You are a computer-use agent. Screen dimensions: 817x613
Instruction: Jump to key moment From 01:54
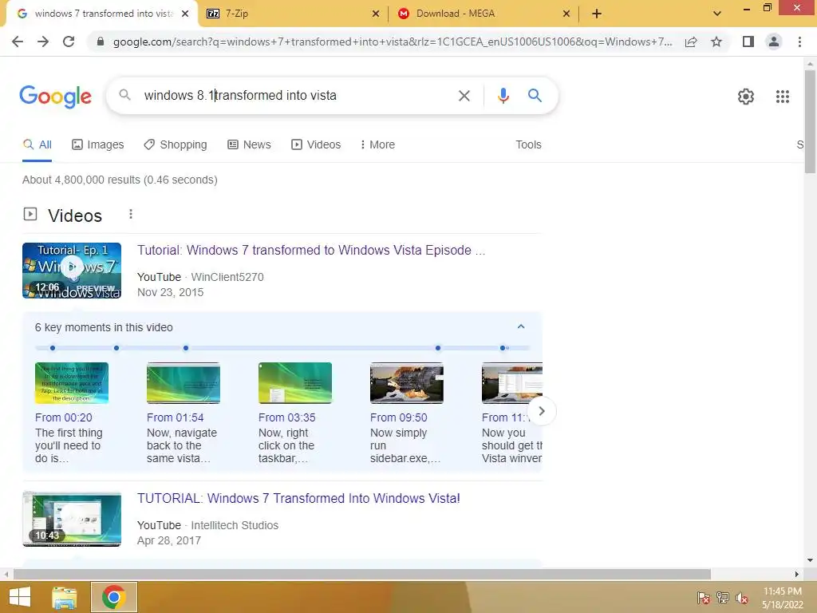175,417
